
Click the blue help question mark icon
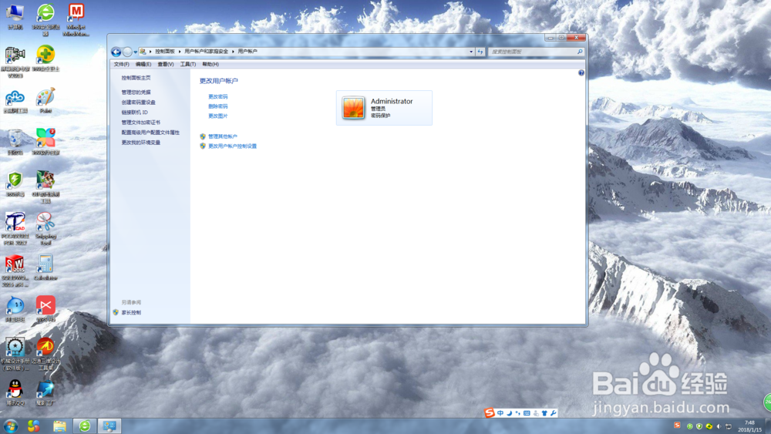pos(581,72)
